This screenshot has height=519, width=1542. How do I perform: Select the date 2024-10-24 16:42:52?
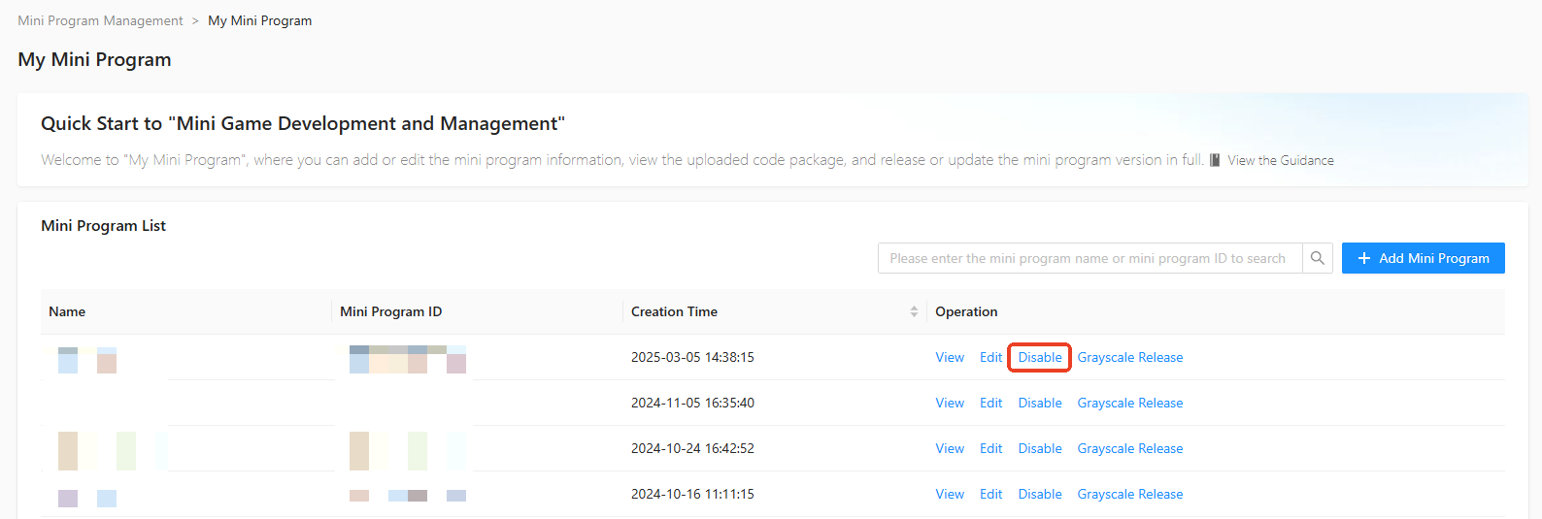692,448
